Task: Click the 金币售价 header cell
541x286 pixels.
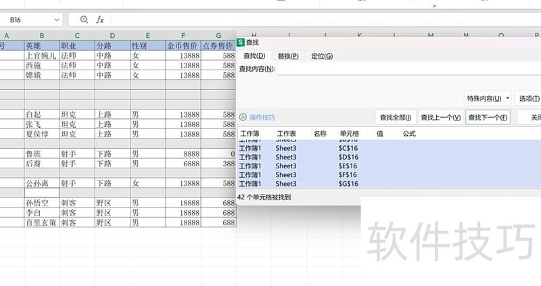Action: [x=183, y=45]
